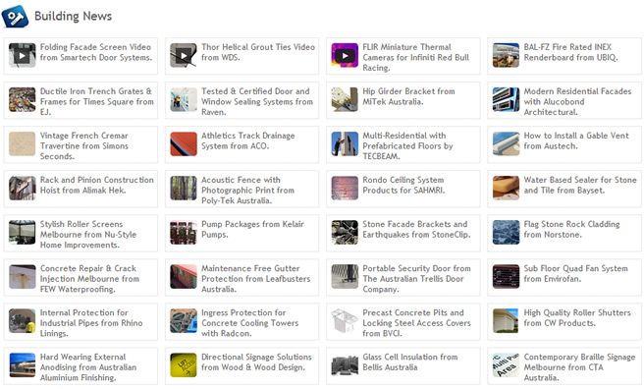The width and height of the screenshot is (644, 389).
Task: Play the Folding Facade Screen video thumbnail
Action: point(23,55)
